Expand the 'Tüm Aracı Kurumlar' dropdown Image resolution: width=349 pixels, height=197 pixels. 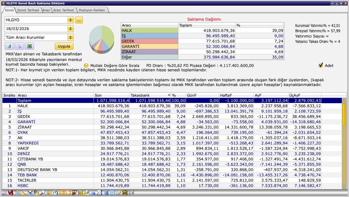pyautogui.click(x=70, y=38)
